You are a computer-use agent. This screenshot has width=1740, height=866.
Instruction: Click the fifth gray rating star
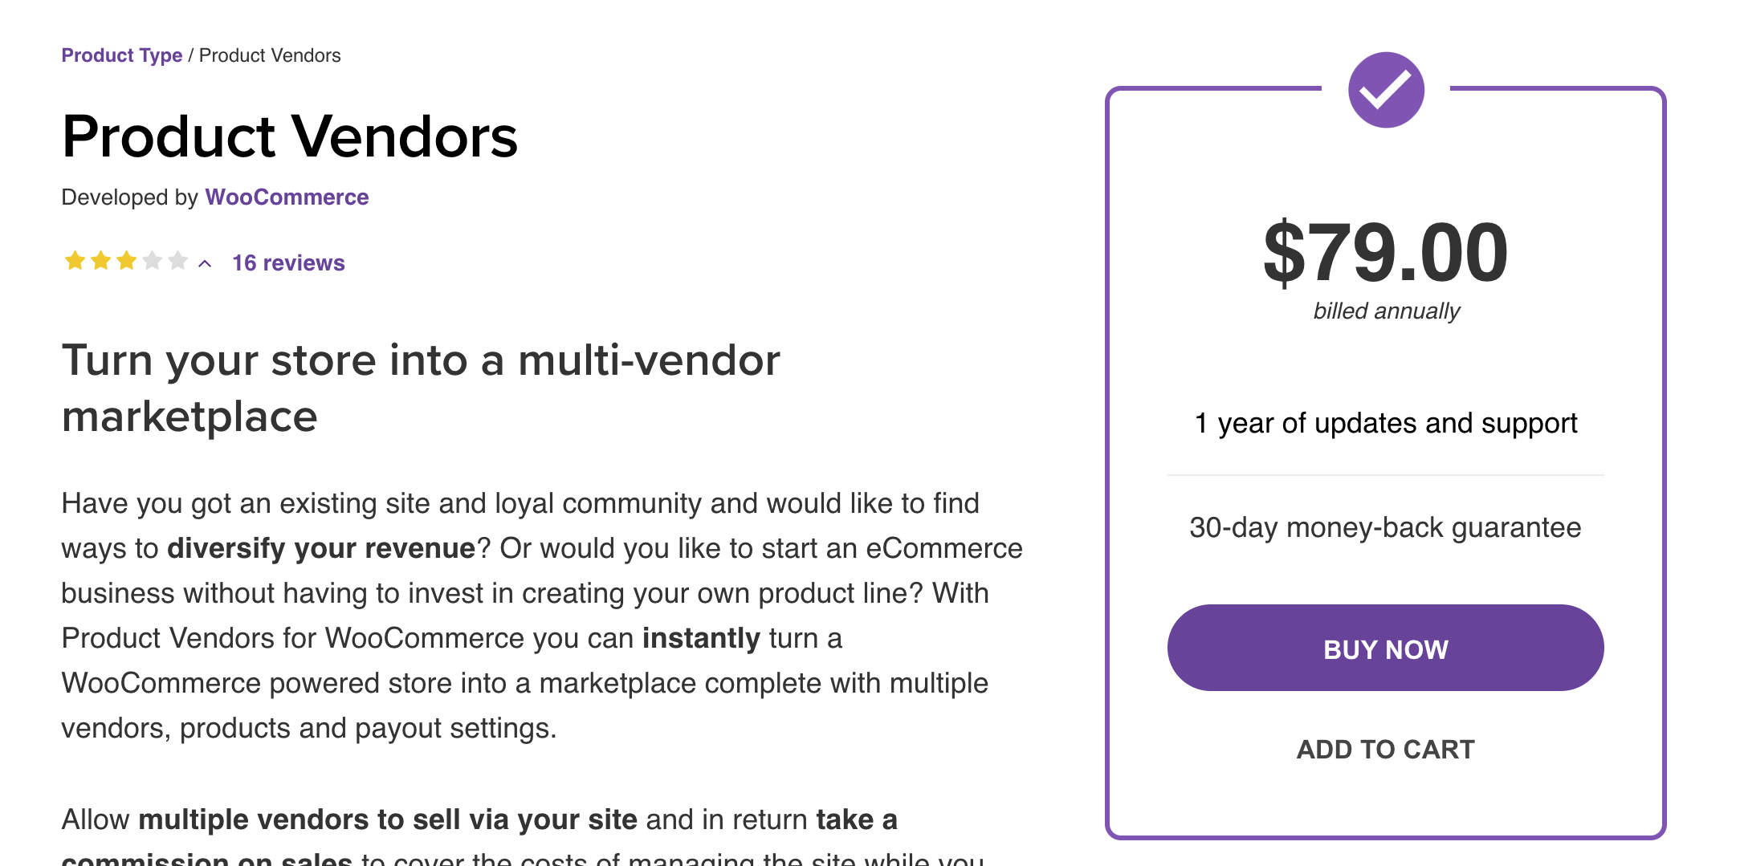pos(178,261)
